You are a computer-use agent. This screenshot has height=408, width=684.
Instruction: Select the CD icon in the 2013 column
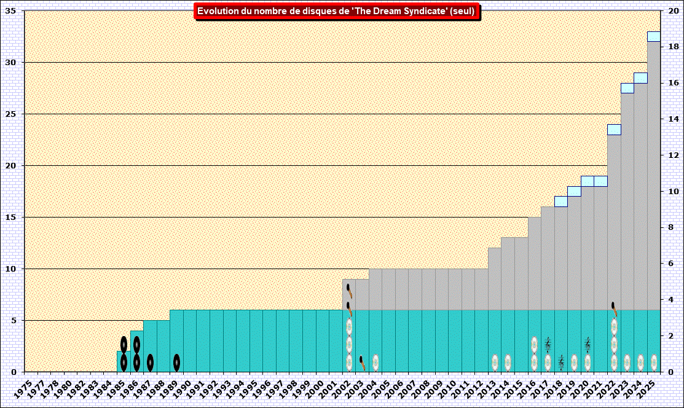(495, 363)
